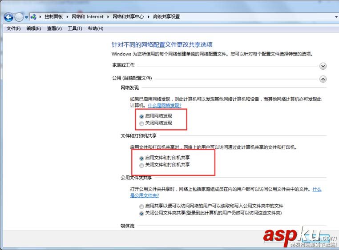Open breadcrumb arrow after 控制面板
Viewport: 339px width, 250px height.
(x=67, y=16)
